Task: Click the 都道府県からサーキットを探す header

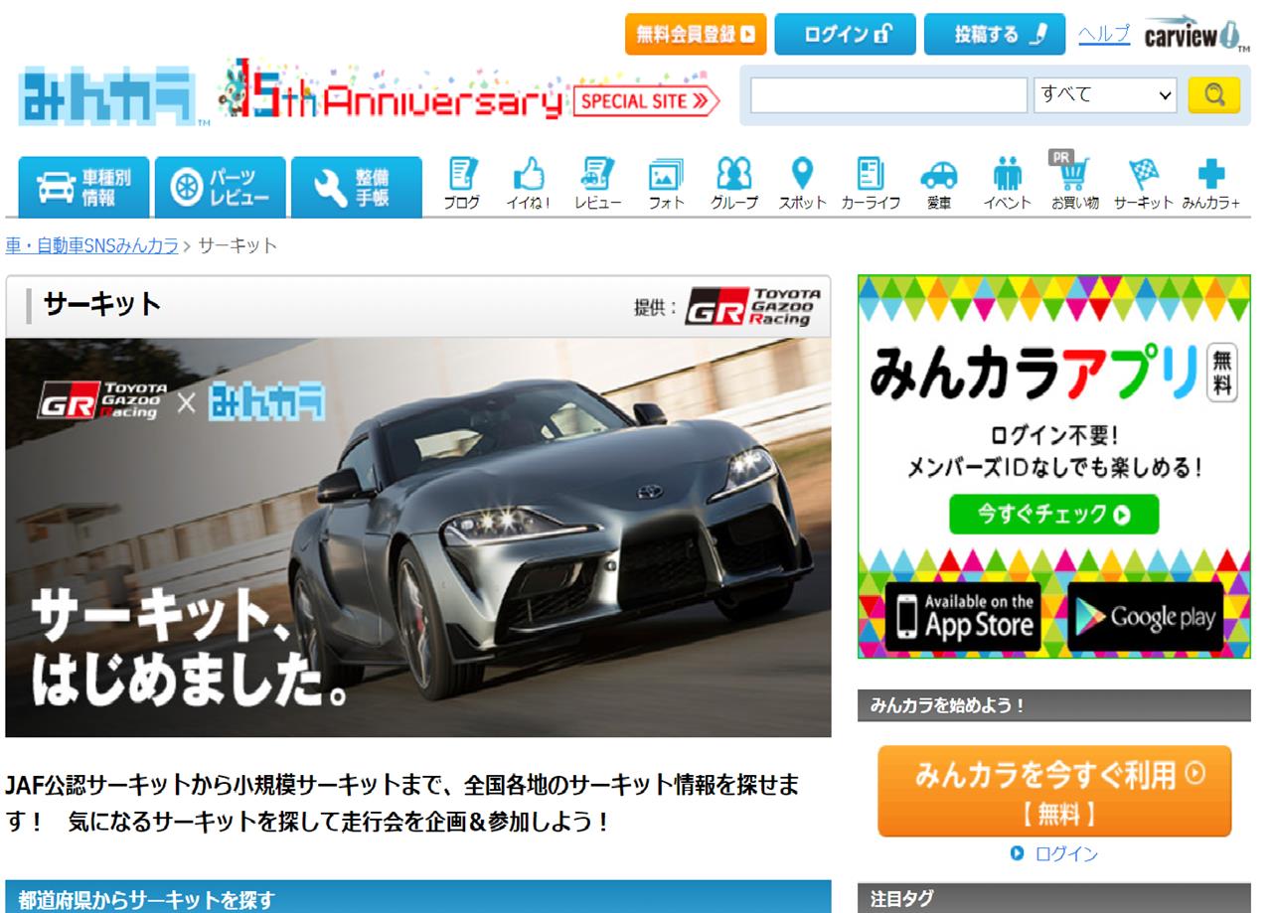Action: pyautogui.click(x=418, y=899)
